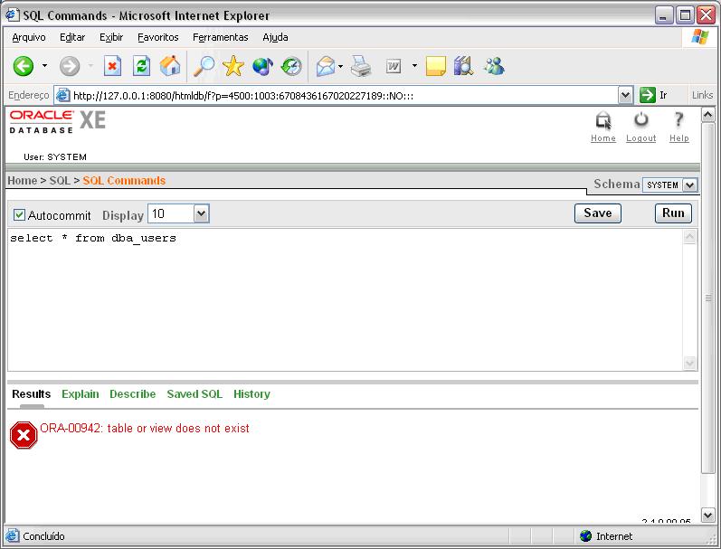This screenshot has height=549, width=721.
Task: Toggle the Autocommit checkbox
Action: point(19,215)
